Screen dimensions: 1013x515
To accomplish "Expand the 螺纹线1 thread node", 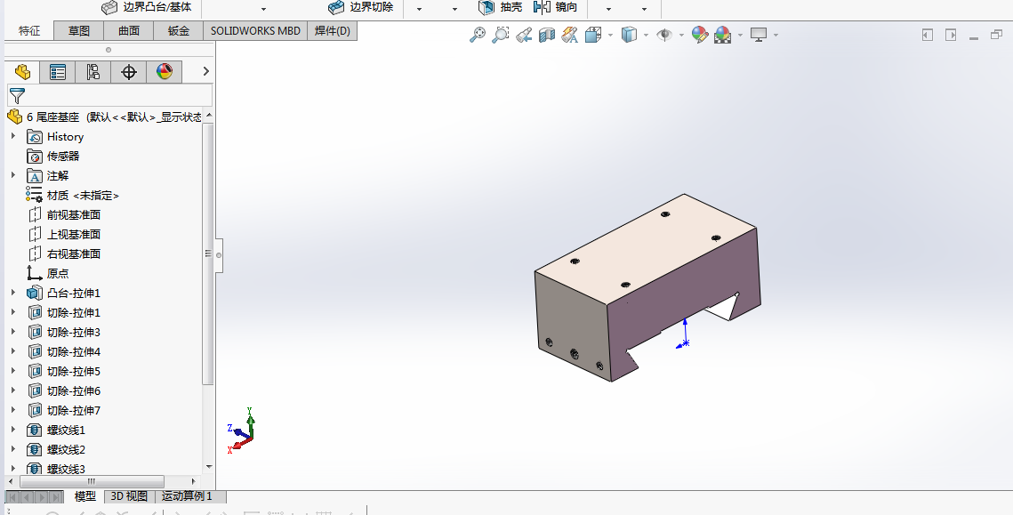I will pos(13,430).
